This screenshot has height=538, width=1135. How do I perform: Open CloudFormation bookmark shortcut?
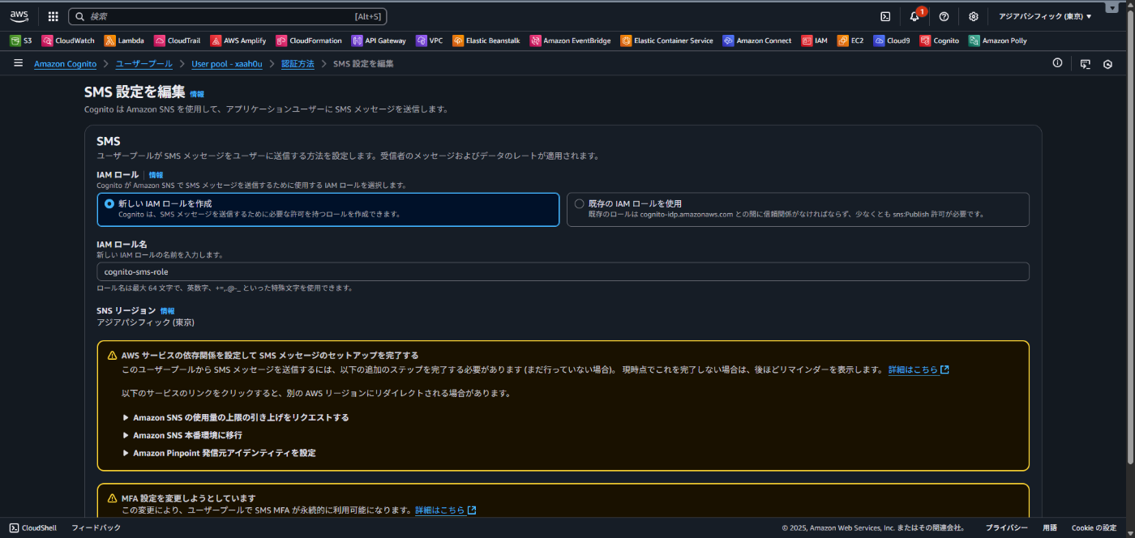(x=309, y=41)
